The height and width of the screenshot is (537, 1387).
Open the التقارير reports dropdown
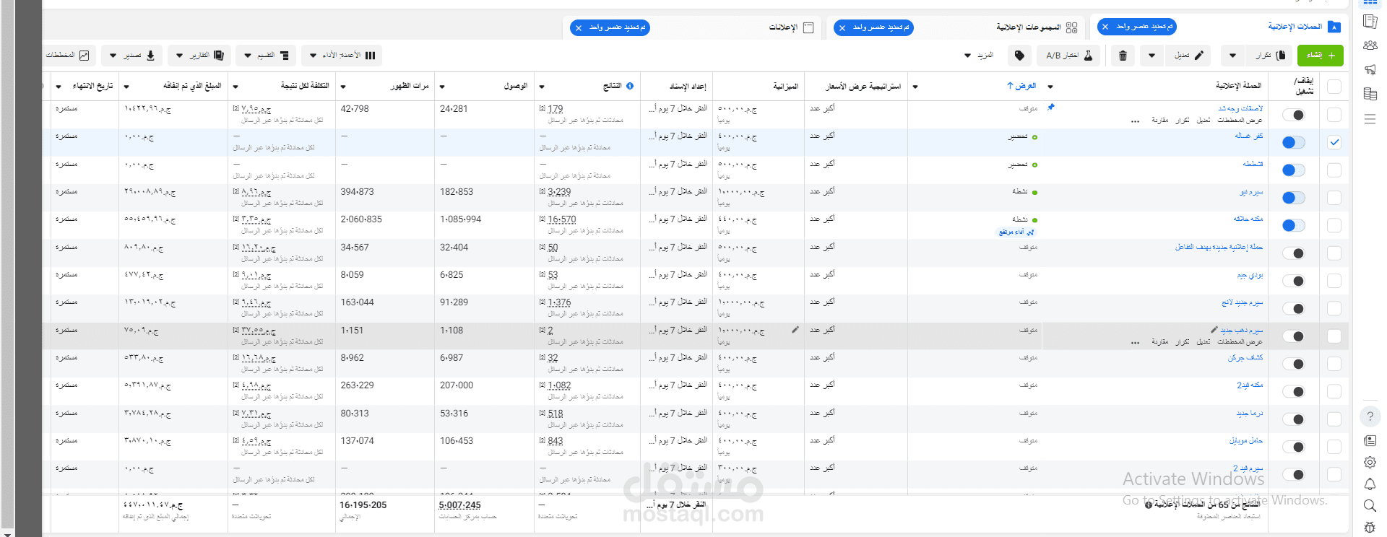tap(200, 56)
